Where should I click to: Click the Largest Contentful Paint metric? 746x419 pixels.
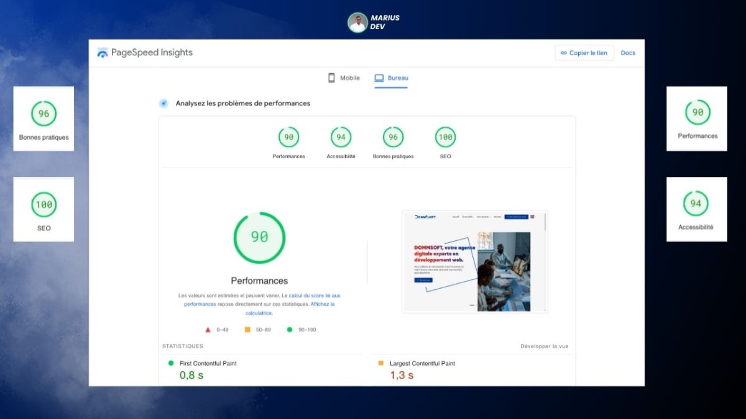coord(422,363)
